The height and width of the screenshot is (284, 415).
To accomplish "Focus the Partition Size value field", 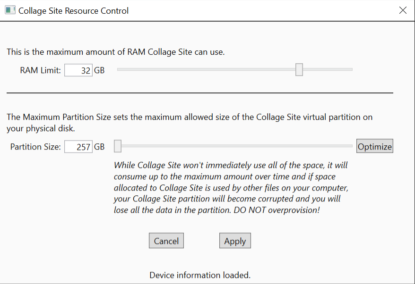I will [x=78, y=147].
